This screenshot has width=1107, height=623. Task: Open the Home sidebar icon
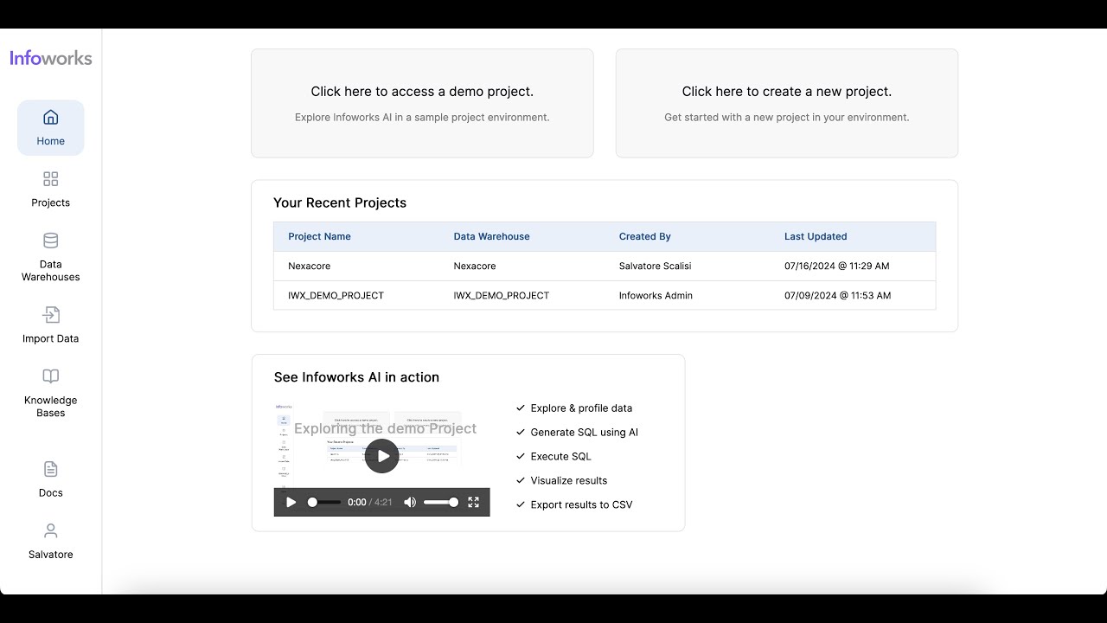[51, 117]
